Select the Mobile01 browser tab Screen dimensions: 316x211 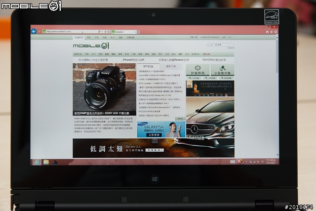coord(123,32)
